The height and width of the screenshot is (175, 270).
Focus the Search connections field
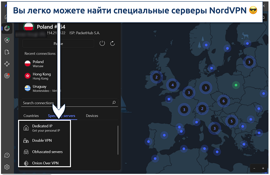pos(70,103)
